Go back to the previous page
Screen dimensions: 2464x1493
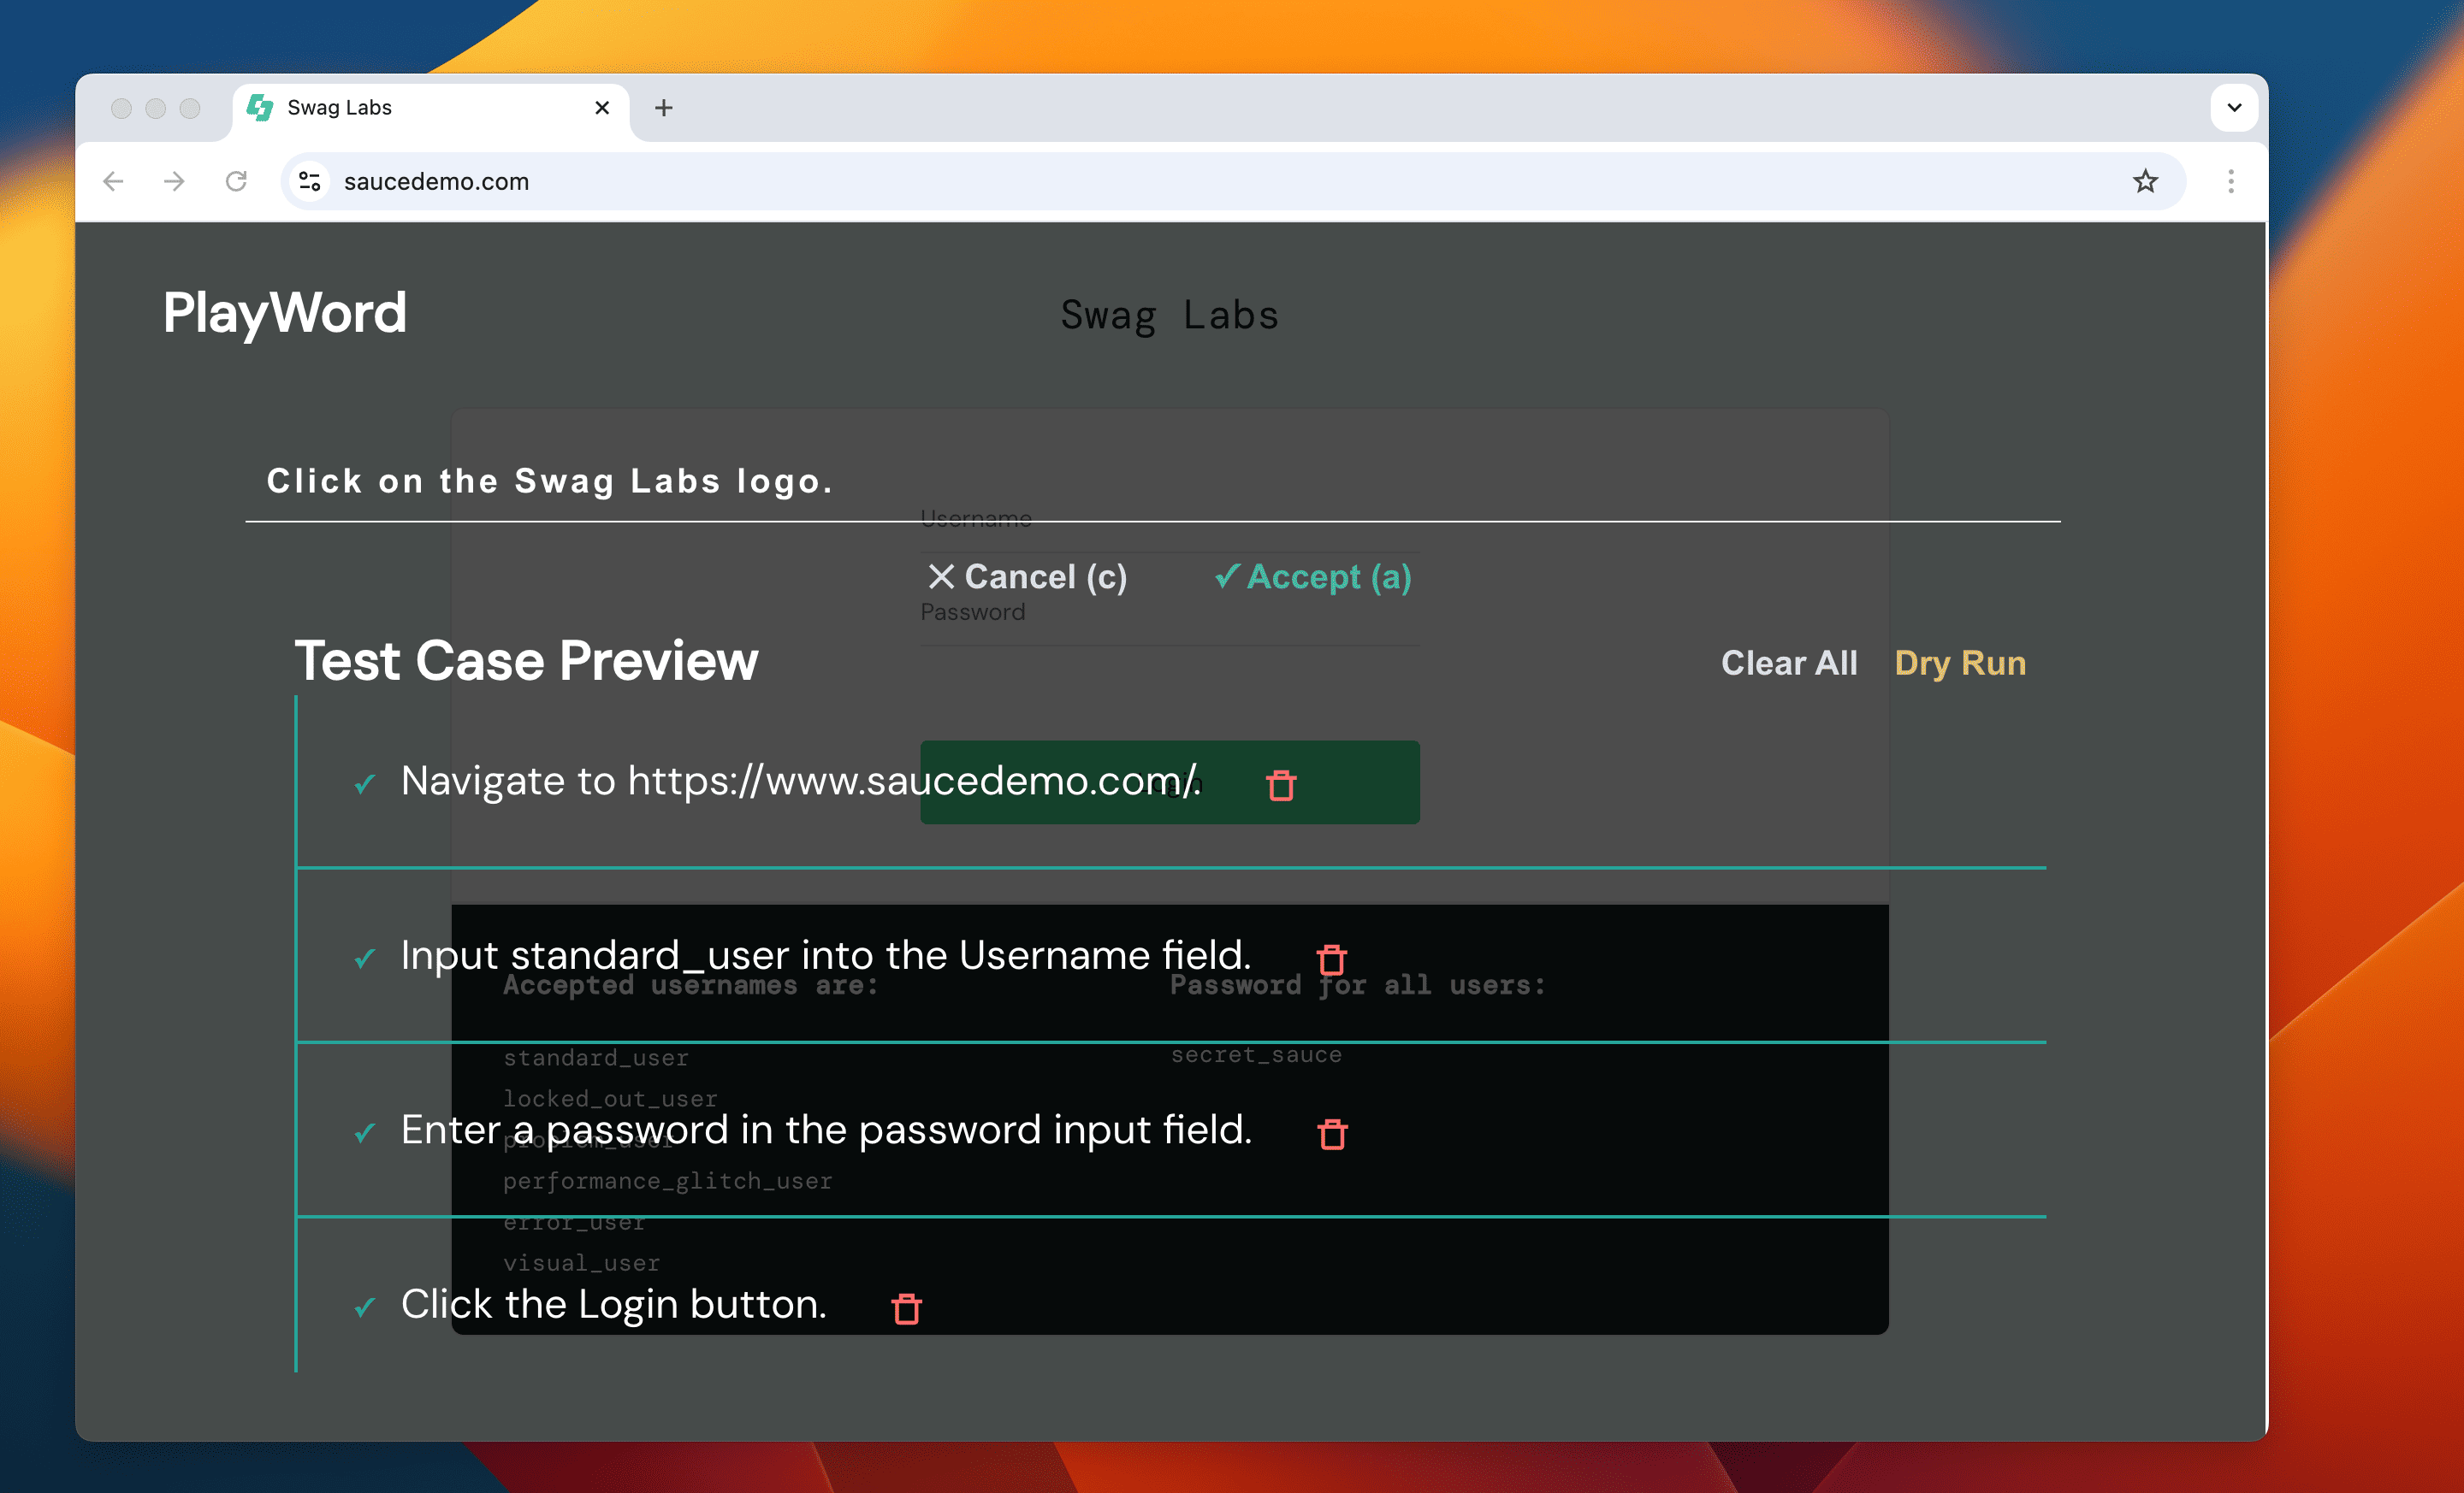pos(114,181)
